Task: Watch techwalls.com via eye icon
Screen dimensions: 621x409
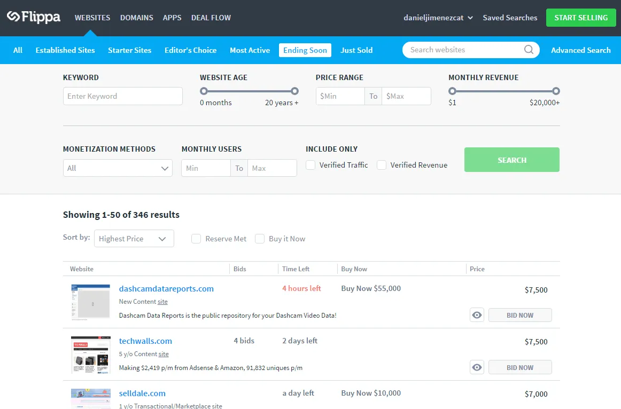Action: [x=477, y=367]
